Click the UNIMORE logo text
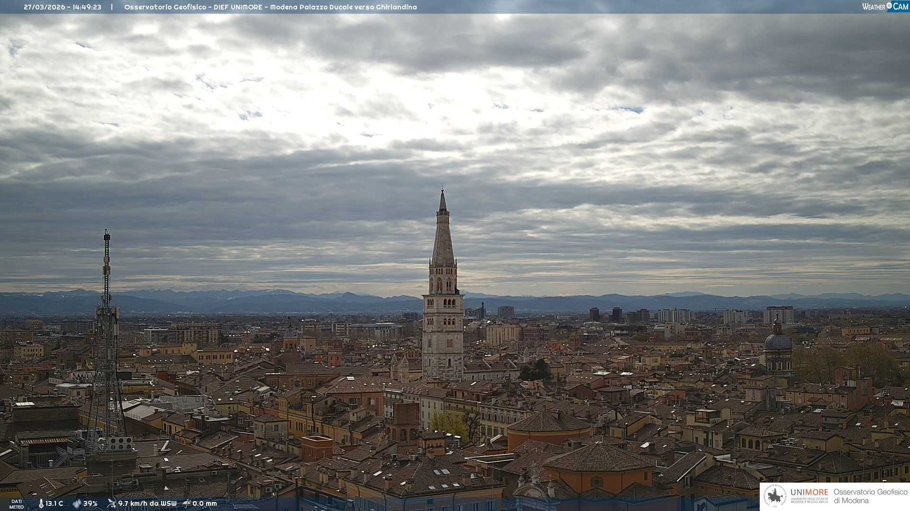The image size is (910, 511). coord(809,493)
